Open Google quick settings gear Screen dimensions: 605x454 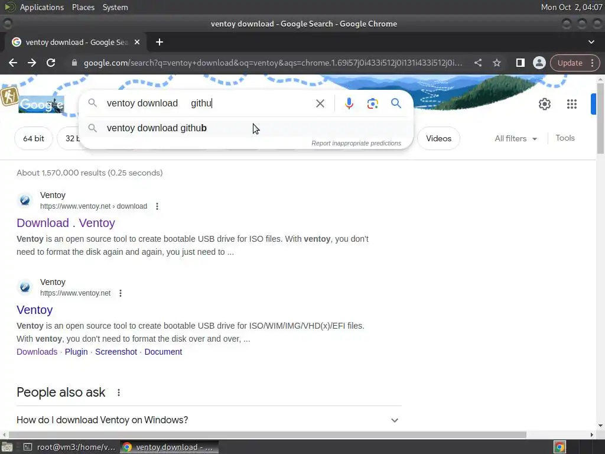[544, 104]
